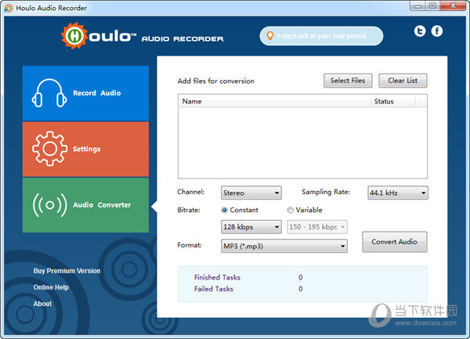Click the lightbulb icon in trial notice
This screenshot has width=470, height=339.
(269, 36)
